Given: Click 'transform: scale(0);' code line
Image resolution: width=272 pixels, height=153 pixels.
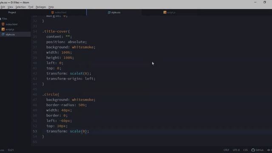Looking at the screenshot, I should point(68,131).
